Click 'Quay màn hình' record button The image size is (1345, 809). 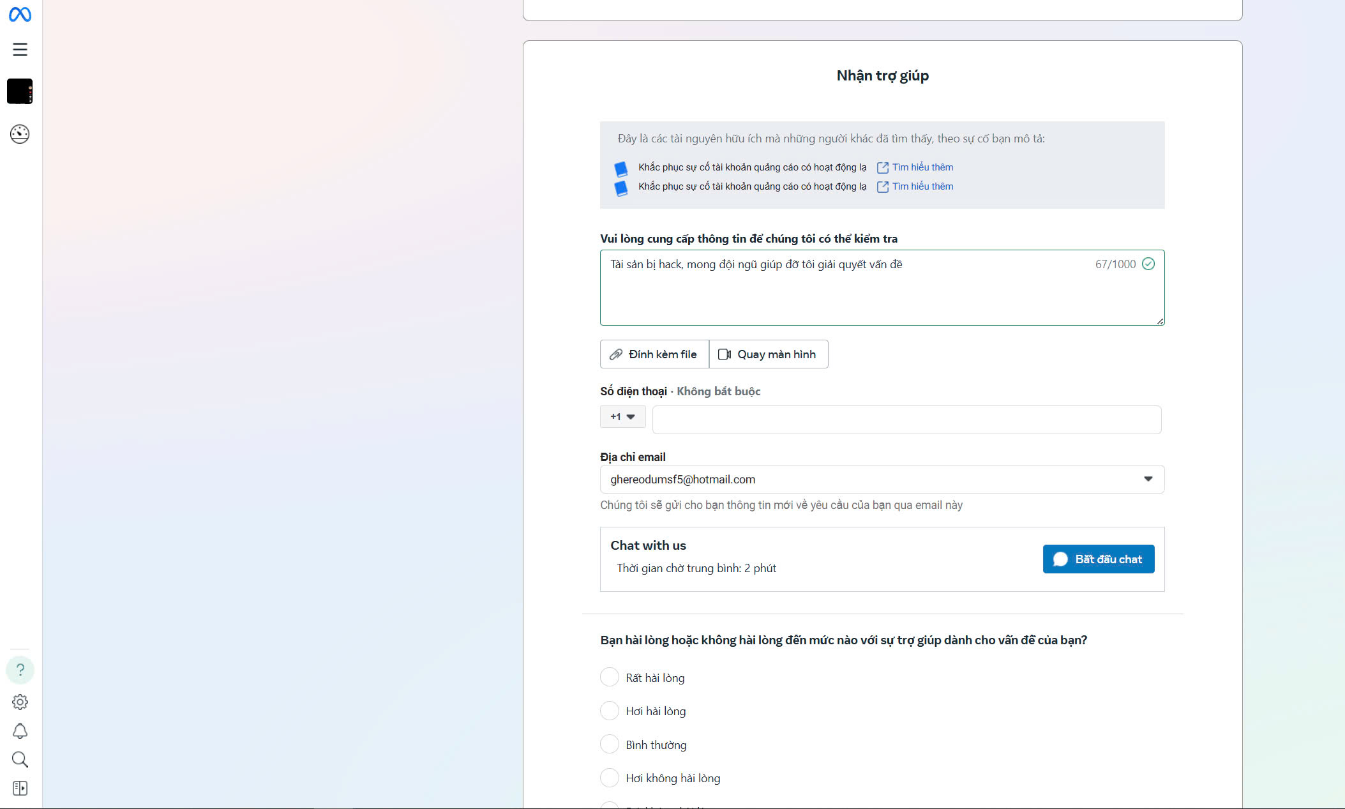tap(768, 354)
